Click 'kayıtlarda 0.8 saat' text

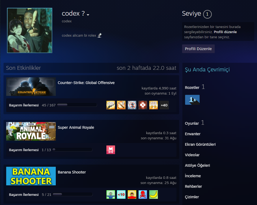click(161, 178)
